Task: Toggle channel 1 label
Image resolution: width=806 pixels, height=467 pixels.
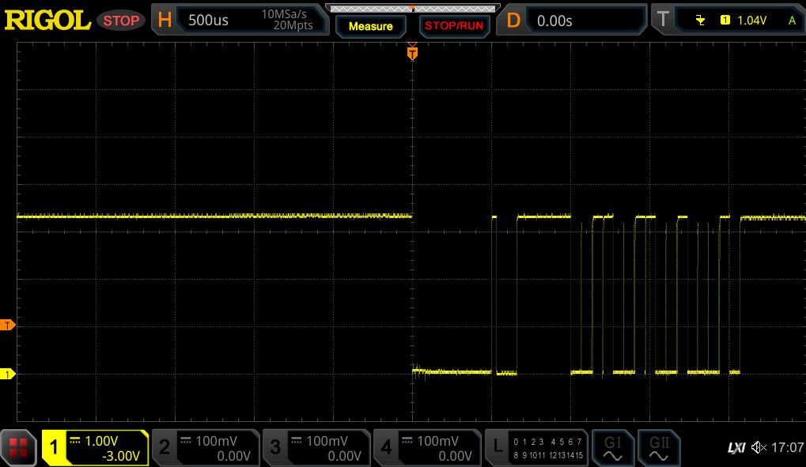Action: point(54,447)
